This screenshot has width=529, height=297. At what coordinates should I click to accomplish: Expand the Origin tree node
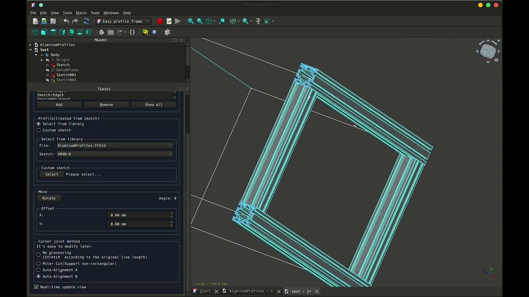pos(41,60)
